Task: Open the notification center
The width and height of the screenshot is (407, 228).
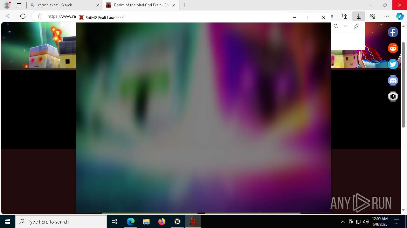Action: [x=397, y=222]
